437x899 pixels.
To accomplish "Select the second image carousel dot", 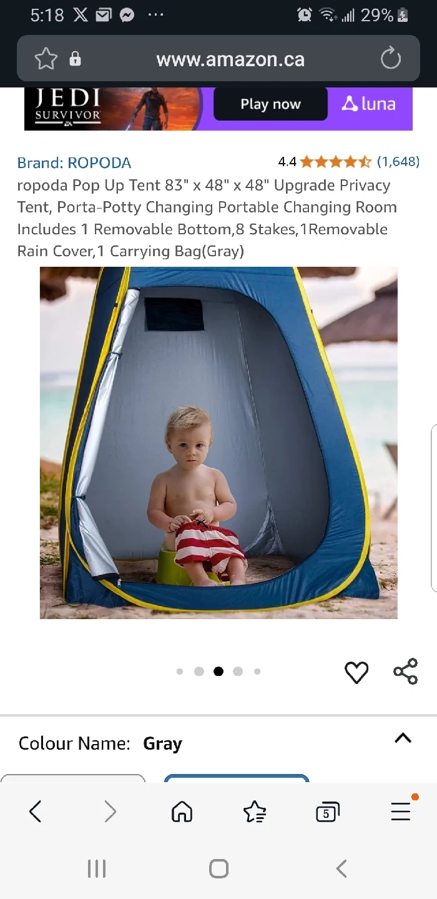I will 199,672.
